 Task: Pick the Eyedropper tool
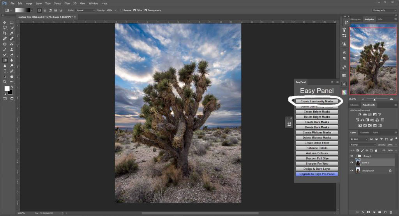pyautogui.click(x=12, y=33)
